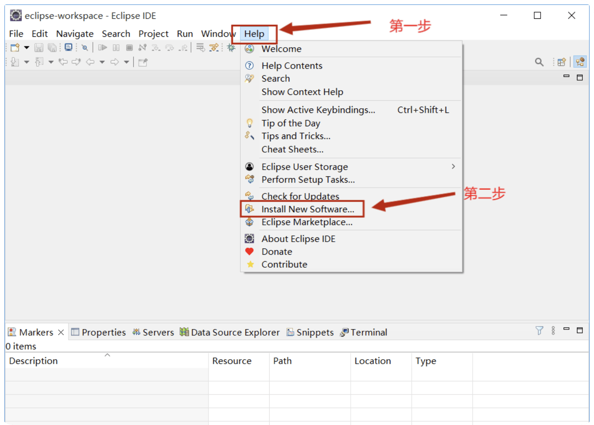Select Welcome from Help menu
594x425 pixels.
[351, 49]
